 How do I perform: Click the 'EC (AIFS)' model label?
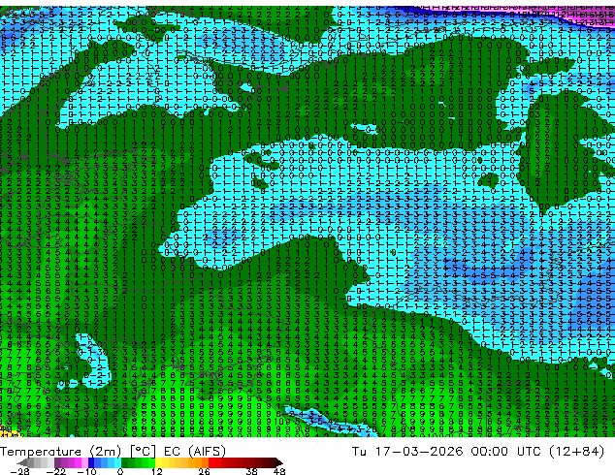(195, 452)
